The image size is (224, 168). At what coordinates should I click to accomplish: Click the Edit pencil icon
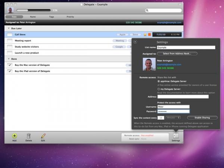coord(43,136)
